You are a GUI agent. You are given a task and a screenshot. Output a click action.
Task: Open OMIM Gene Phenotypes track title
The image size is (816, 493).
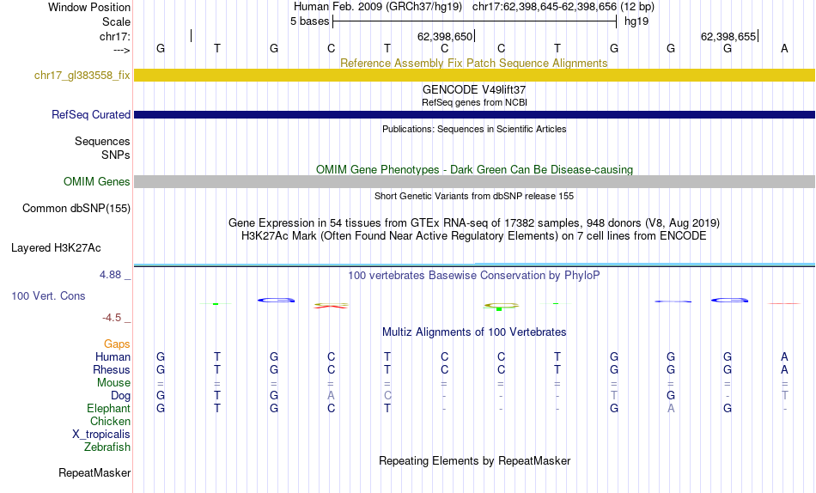[x=474, y=170]
